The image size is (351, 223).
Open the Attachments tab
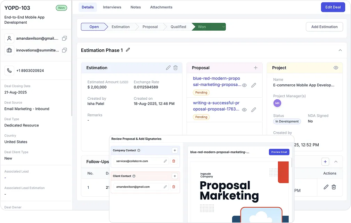click(x=161, y=7)
